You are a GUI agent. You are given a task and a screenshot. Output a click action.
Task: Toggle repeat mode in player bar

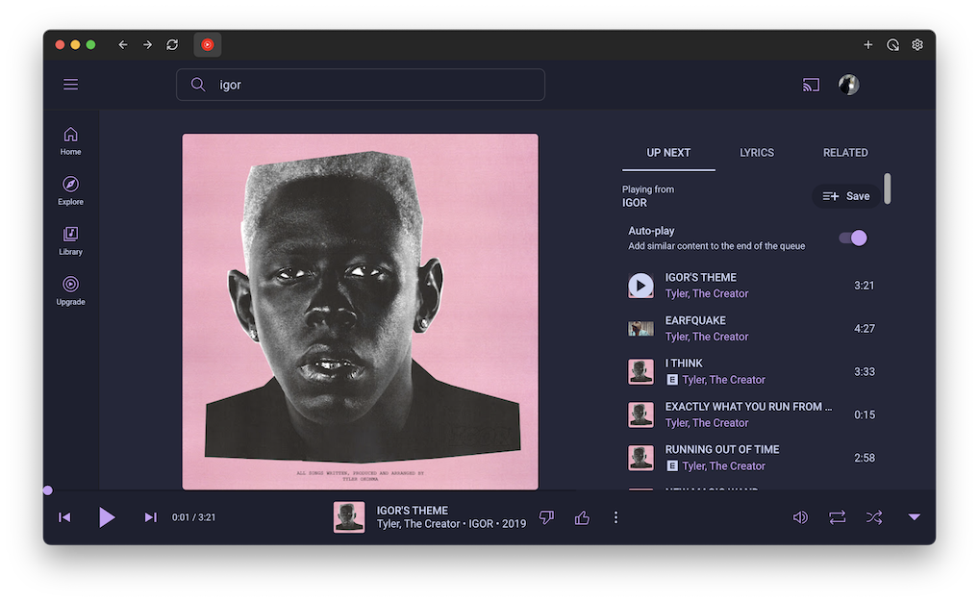coord(838,517)
